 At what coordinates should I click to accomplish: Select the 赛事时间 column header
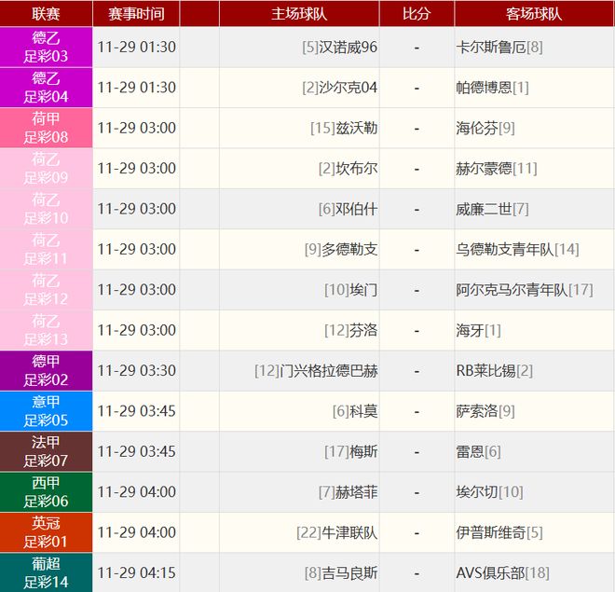136,13
